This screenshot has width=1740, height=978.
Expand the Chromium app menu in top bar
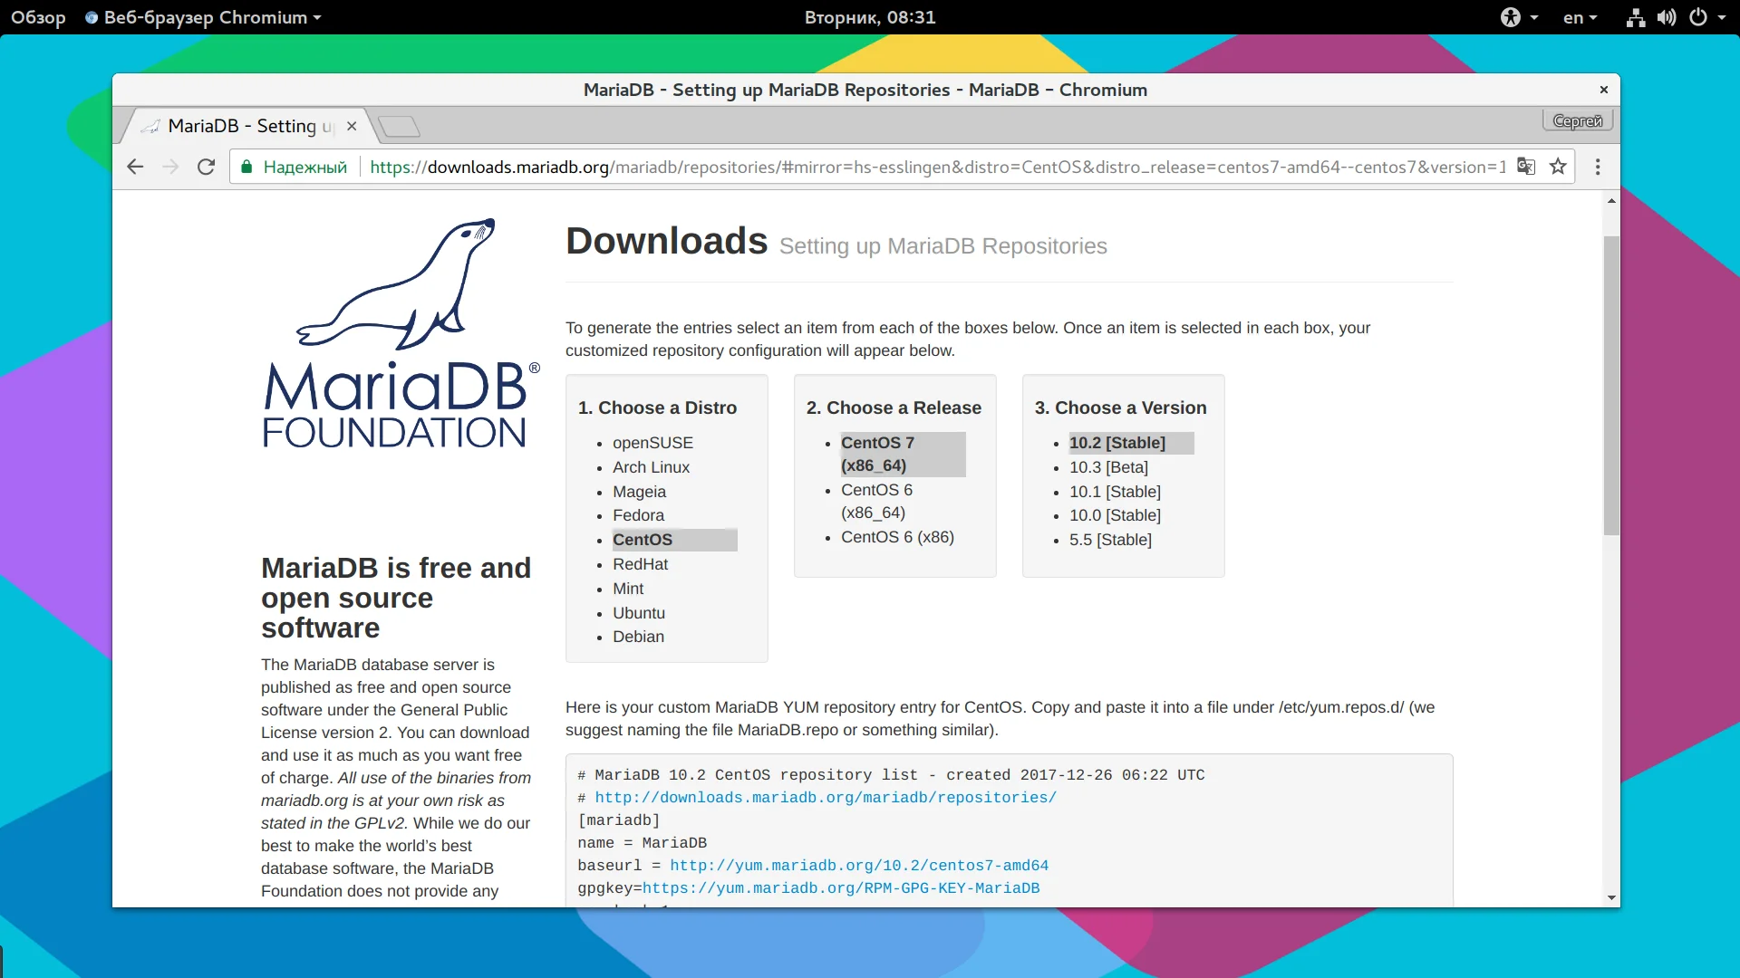coord(204,17)
